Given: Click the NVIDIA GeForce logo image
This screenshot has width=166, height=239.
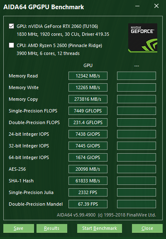Looking at the screenshot, I should [143, 38].
